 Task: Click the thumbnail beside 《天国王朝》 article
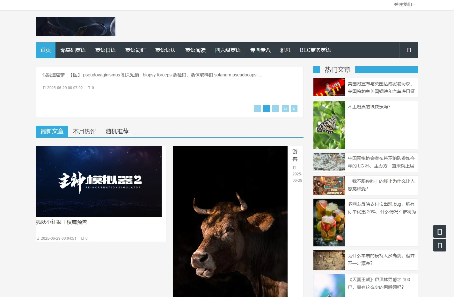point(329,286)
